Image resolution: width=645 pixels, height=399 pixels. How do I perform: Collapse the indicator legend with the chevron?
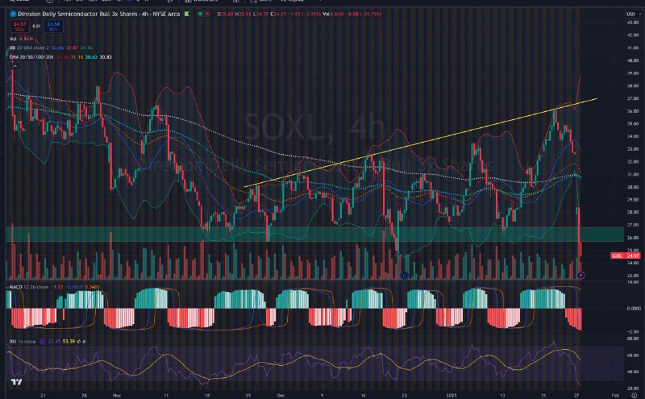(15, 66)
